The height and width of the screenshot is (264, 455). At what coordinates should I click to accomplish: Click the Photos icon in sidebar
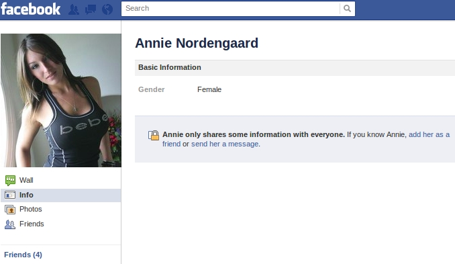(x=10, y=210)
